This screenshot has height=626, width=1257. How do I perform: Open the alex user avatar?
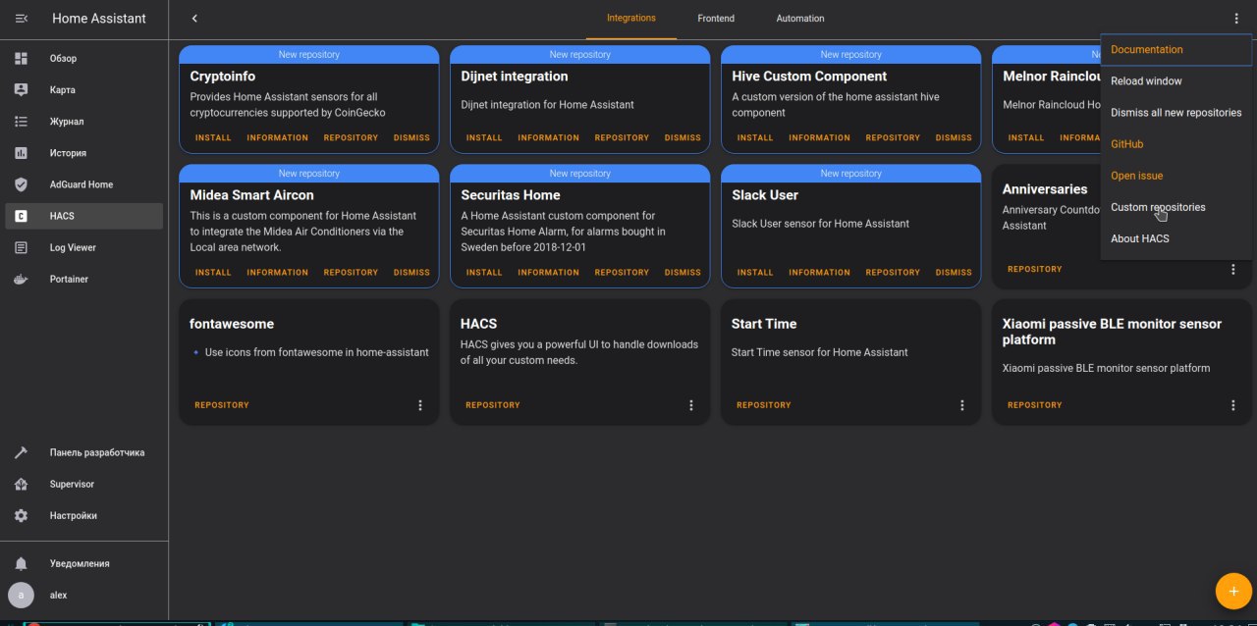pyautogui.click(x=21, y=595)
